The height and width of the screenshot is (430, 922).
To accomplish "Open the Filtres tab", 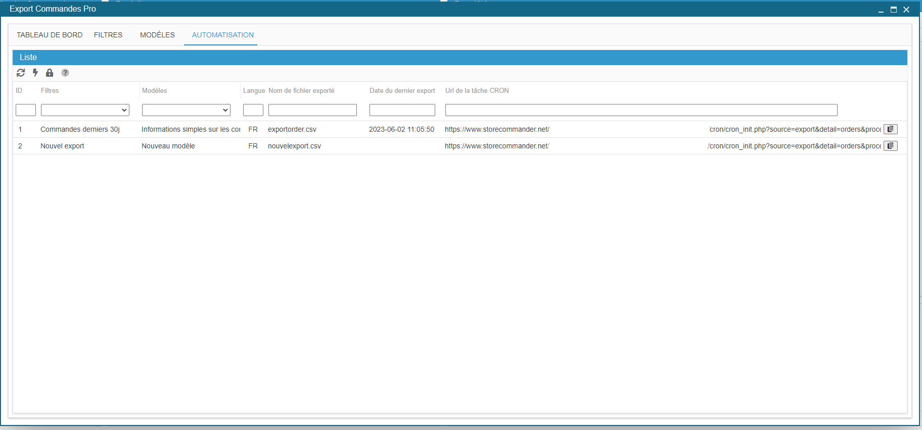I will pos(108,35).
